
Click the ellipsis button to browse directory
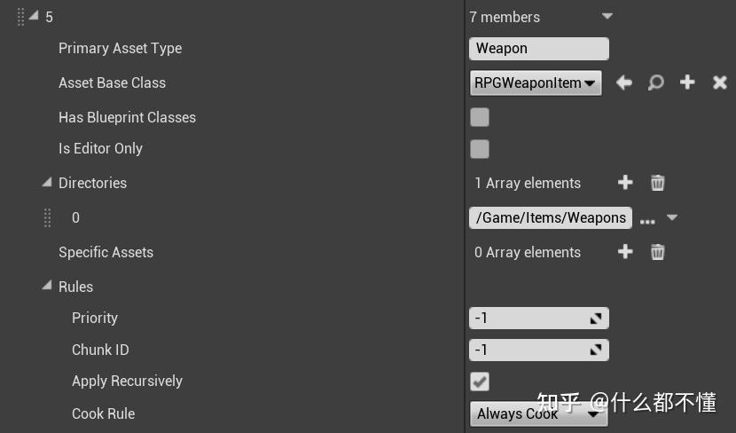[x=647, y=219]
